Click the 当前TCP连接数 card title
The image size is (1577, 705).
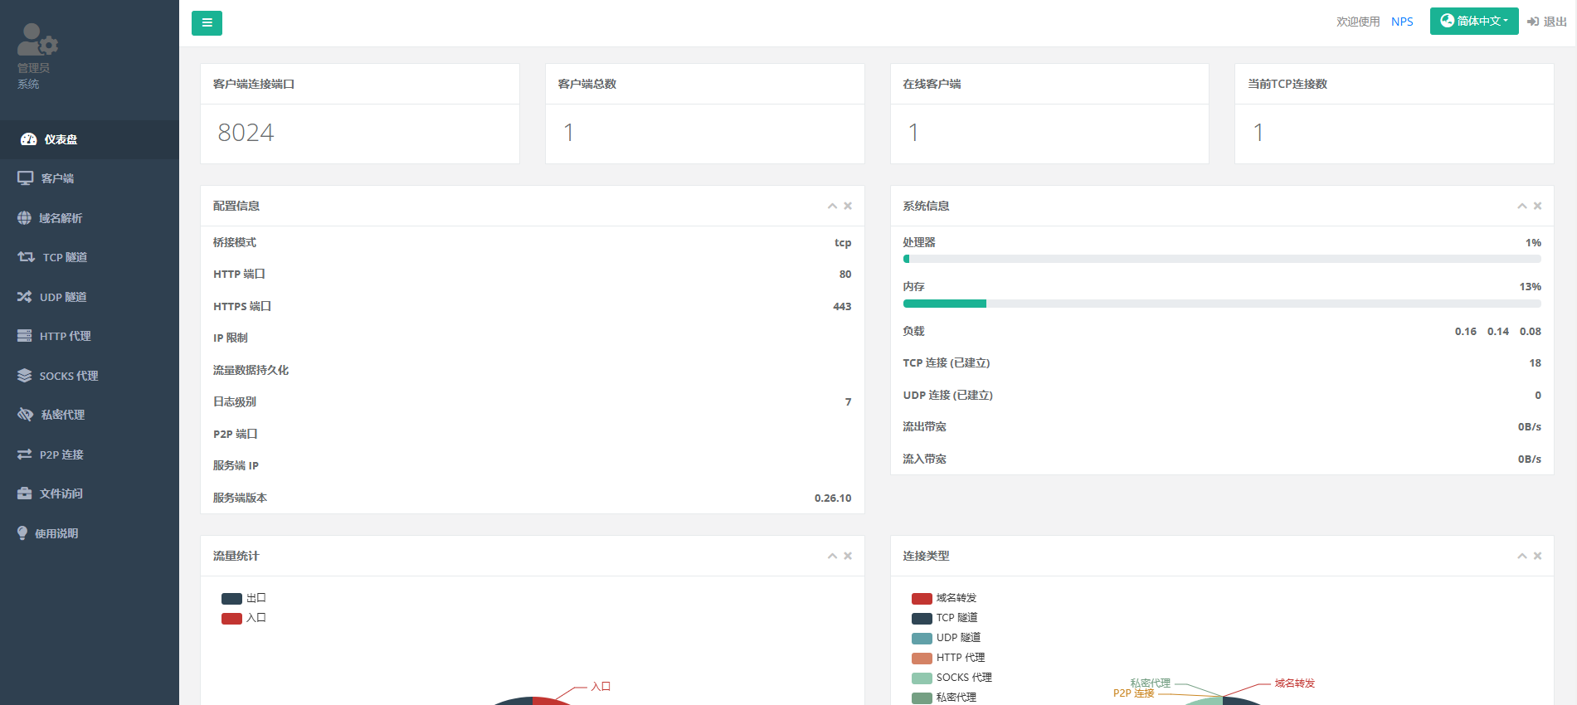(x=1287, y=84)
